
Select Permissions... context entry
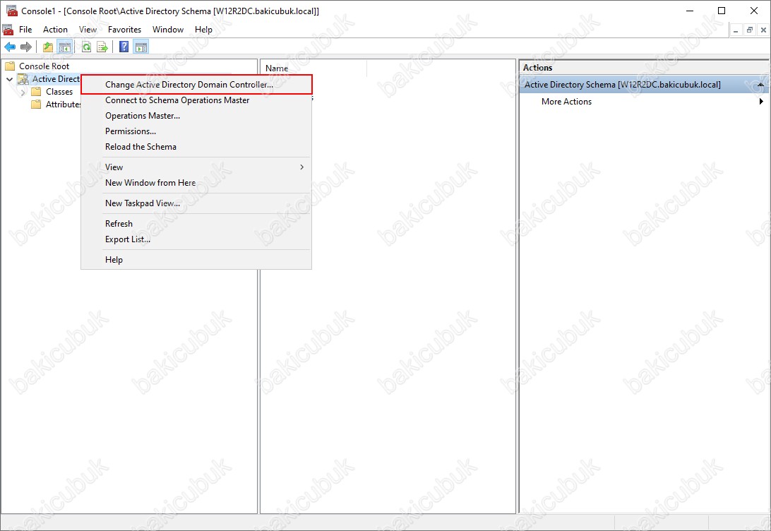(196, 131)
